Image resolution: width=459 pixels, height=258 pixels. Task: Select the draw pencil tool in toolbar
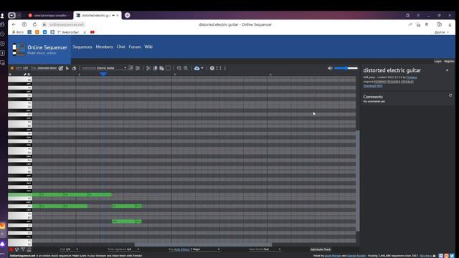pyautogui.click(x=60, y=68)
